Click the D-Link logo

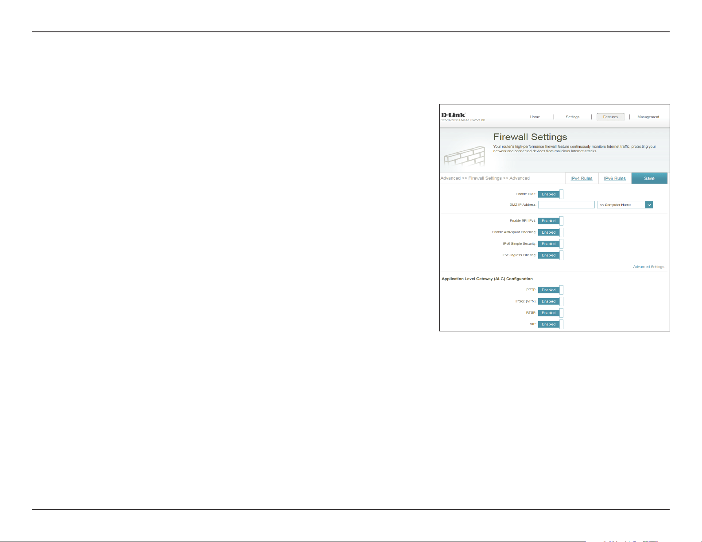(x=453, y=115)
